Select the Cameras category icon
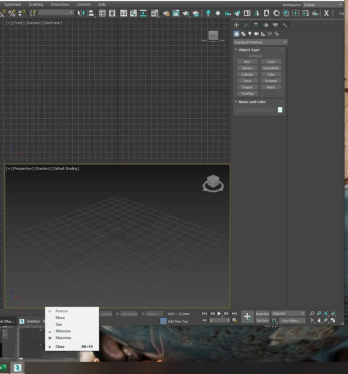The height and width of the screenshot is (374, 348). tap(256, 34)
